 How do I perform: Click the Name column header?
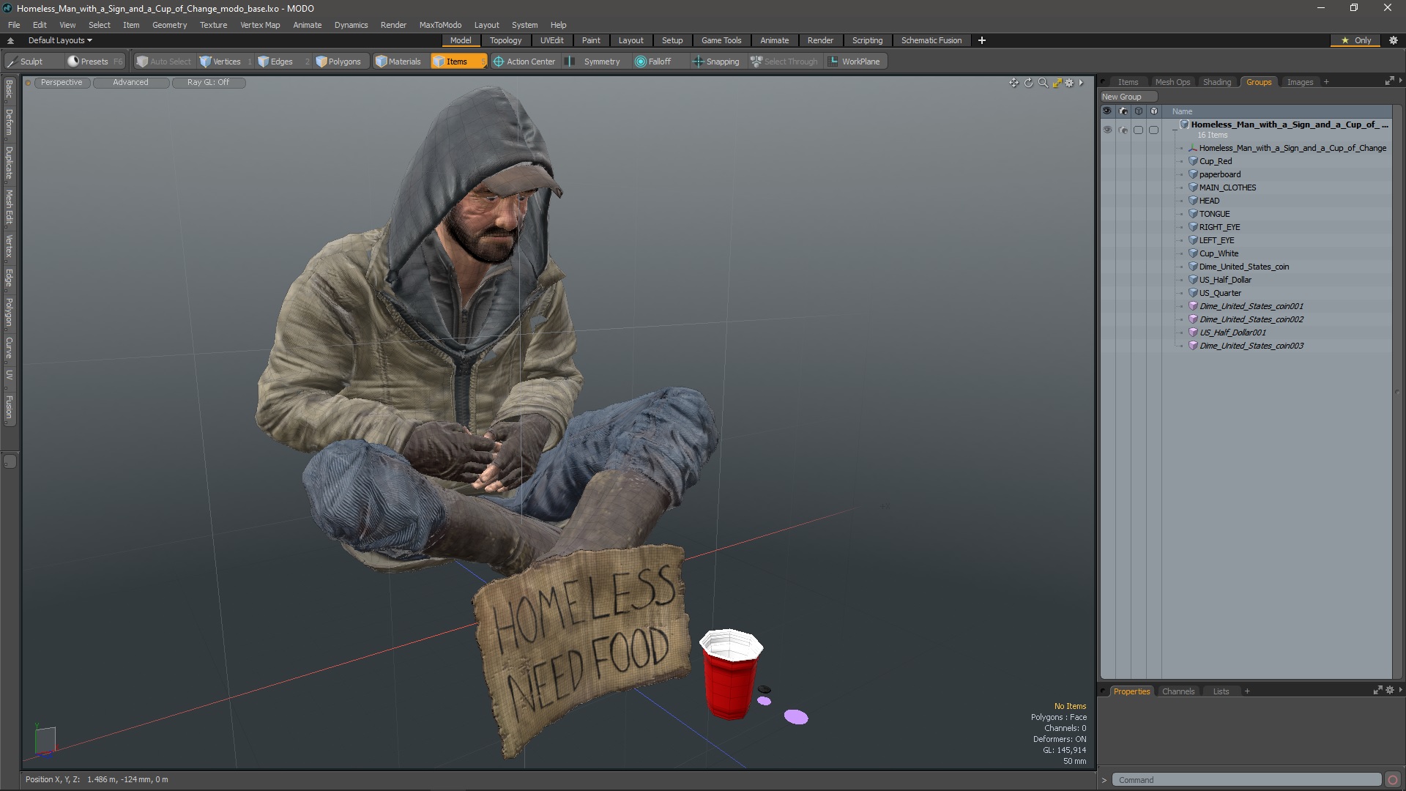click(1182, 111)
